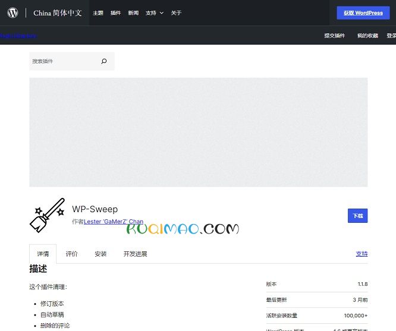Expand the 支持 dropdown chevron
Image resolution: width=396 pixels, height=331 pixels.
pyautogui.click(x=162, y=13)
